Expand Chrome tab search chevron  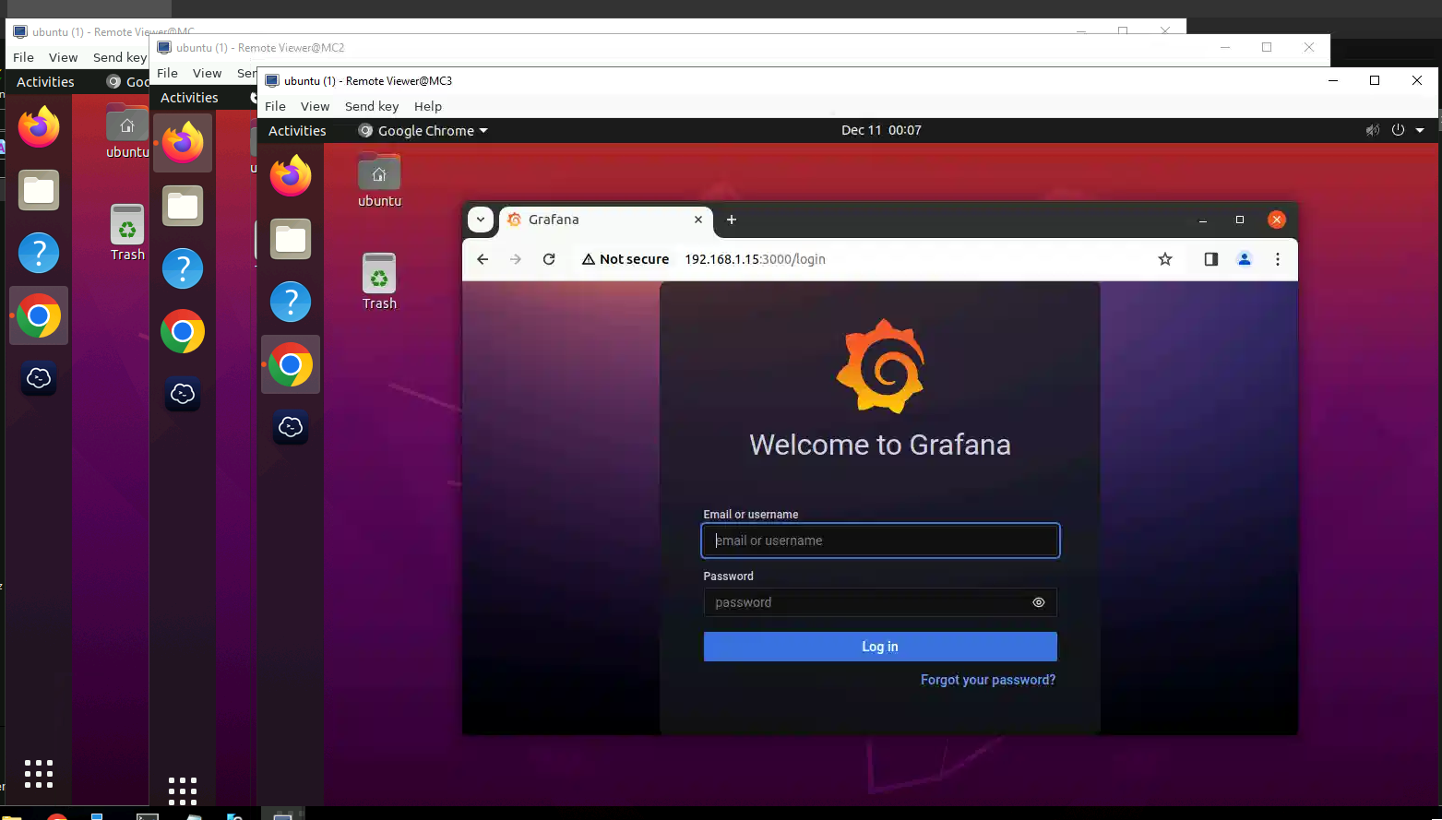point(481,220)
